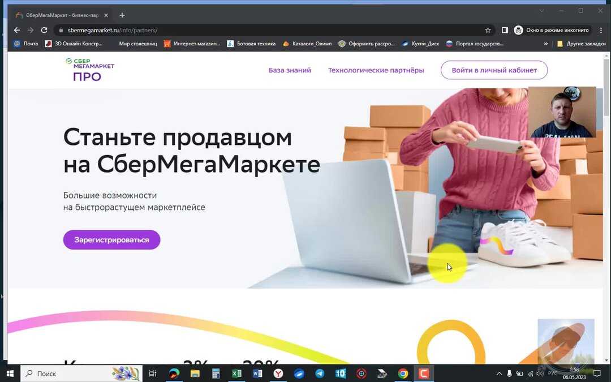Screen dimensions: 611x382
Task: Open the Calculator taskbar icon
Action: 216,374
